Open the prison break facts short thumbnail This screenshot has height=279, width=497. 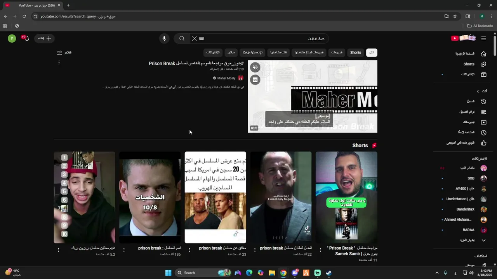[x=215, y=197]
